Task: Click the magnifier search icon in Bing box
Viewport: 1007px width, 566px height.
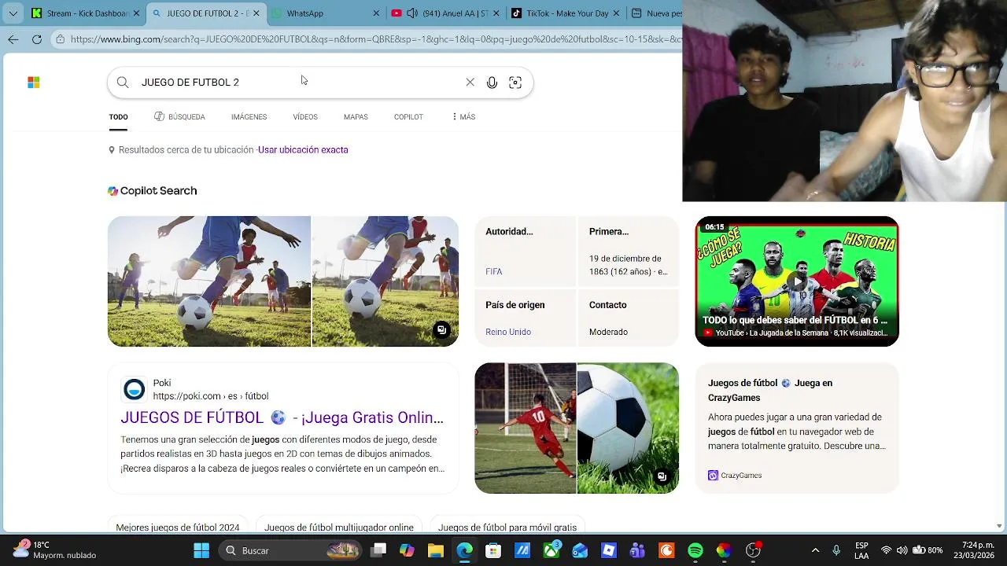Action: 123,83
